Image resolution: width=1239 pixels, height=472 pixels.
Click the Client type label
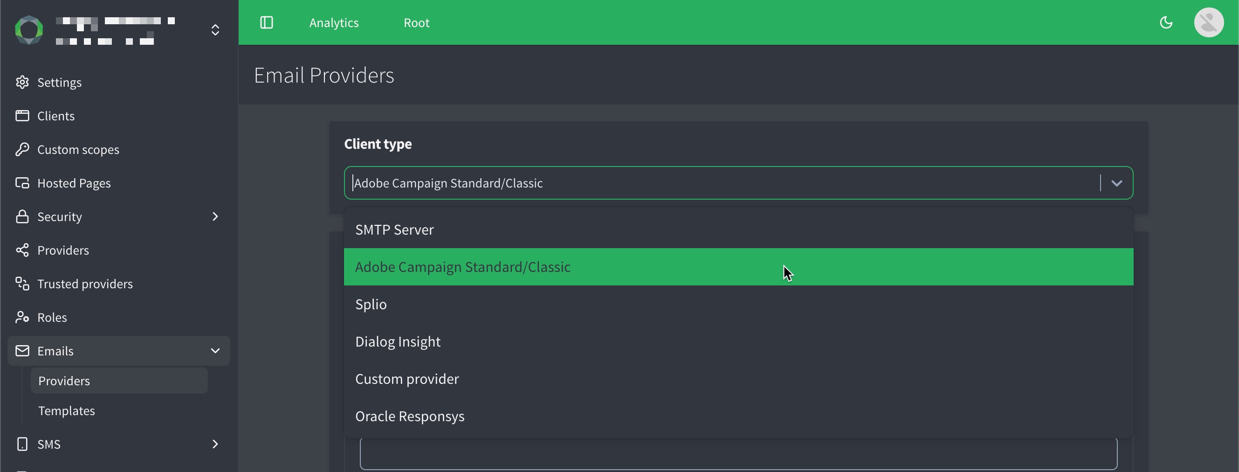[x=378, y=144]
